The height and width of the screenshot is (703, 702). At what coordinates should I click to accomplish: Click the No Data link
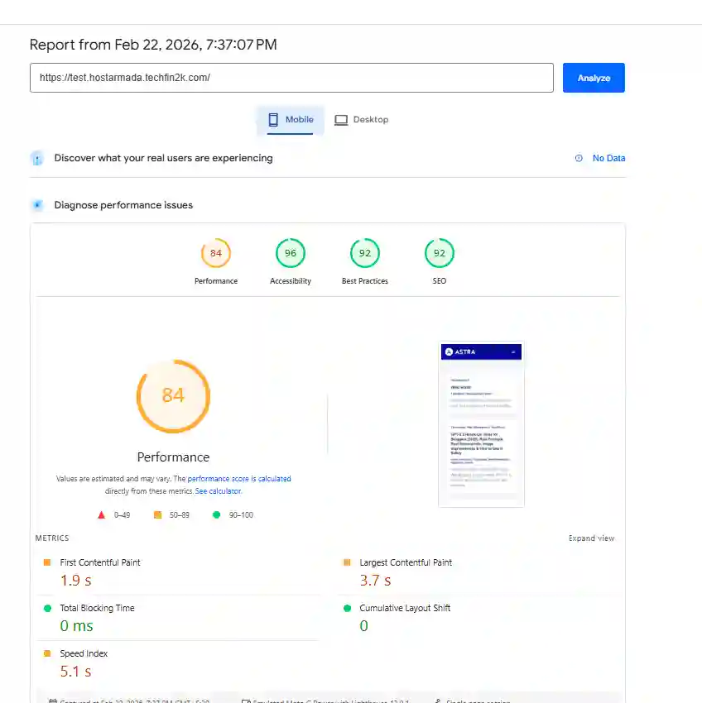[x=608, y=158]
